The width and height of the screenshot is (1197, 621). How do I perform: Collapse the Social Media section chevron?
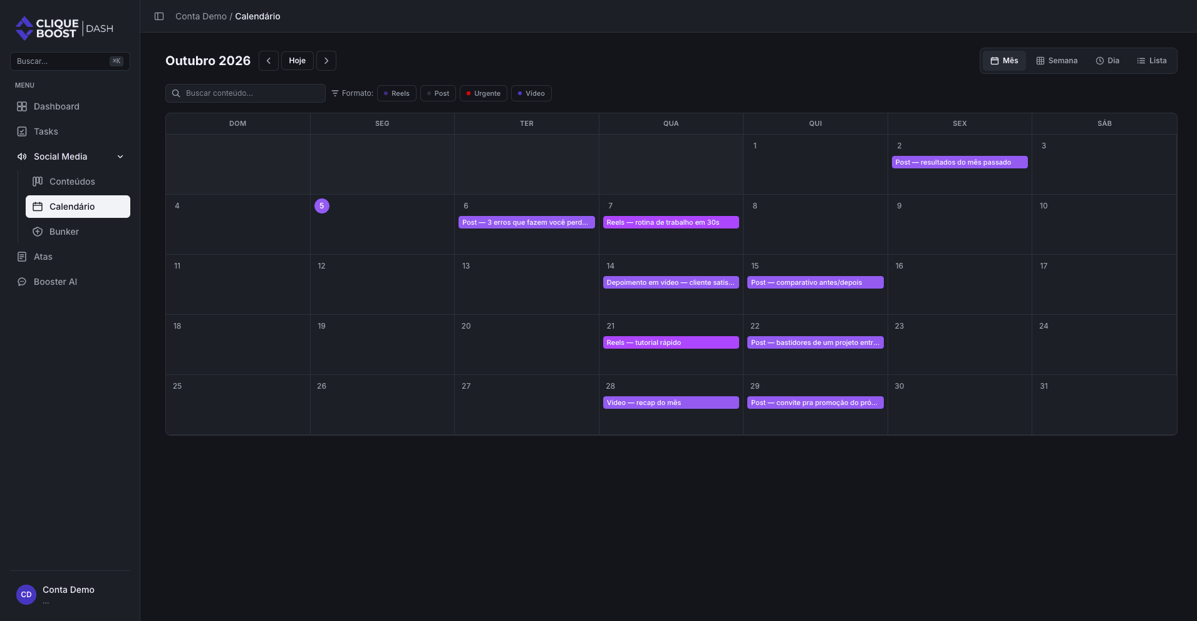120,157
